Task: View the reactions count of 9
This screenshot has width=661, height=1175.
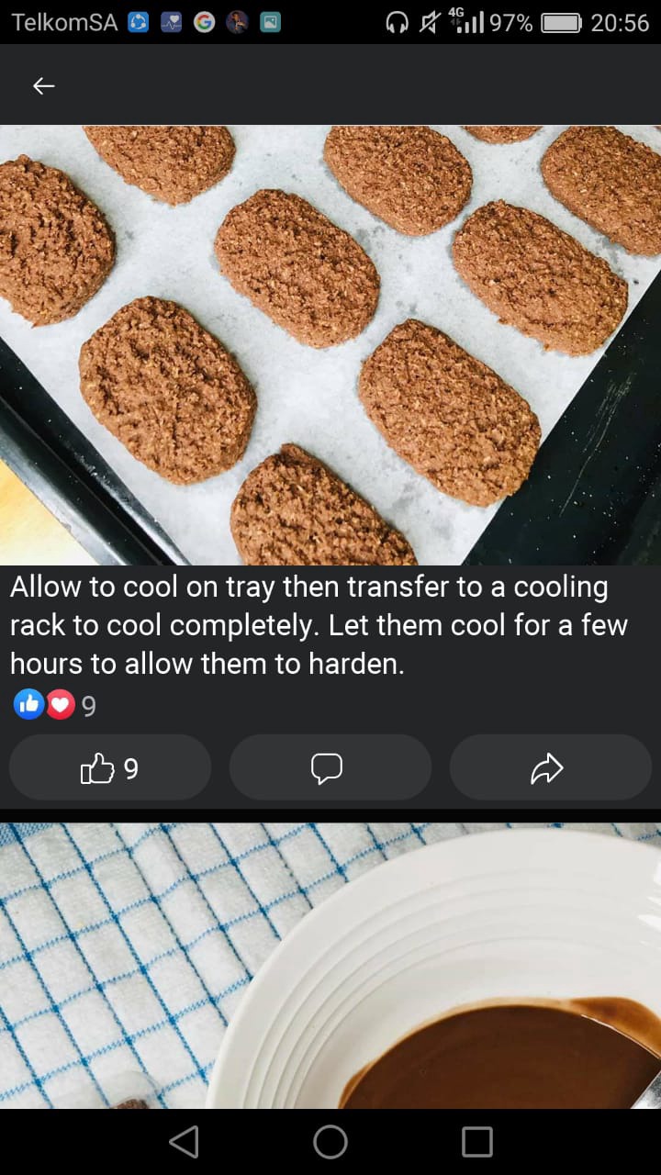Action: (89, 706)
